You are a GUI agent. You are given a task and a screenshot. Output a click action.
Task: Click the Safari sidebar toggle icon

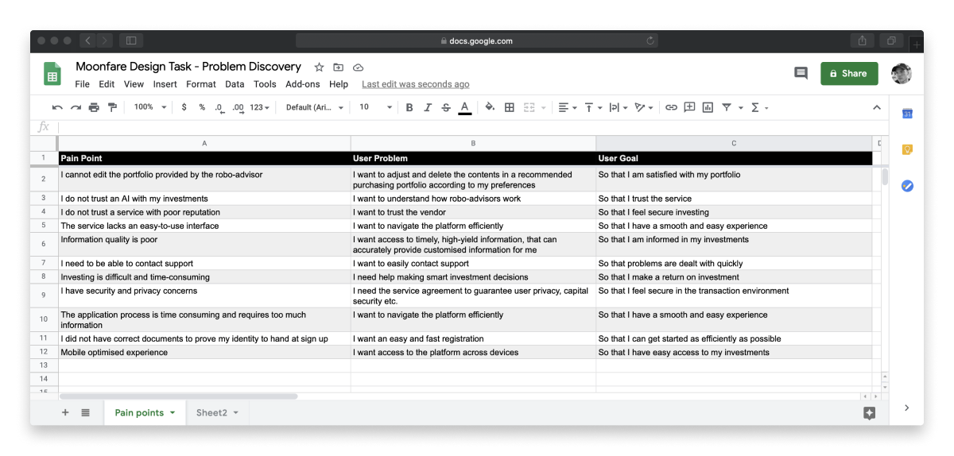(x=131, y=41)
